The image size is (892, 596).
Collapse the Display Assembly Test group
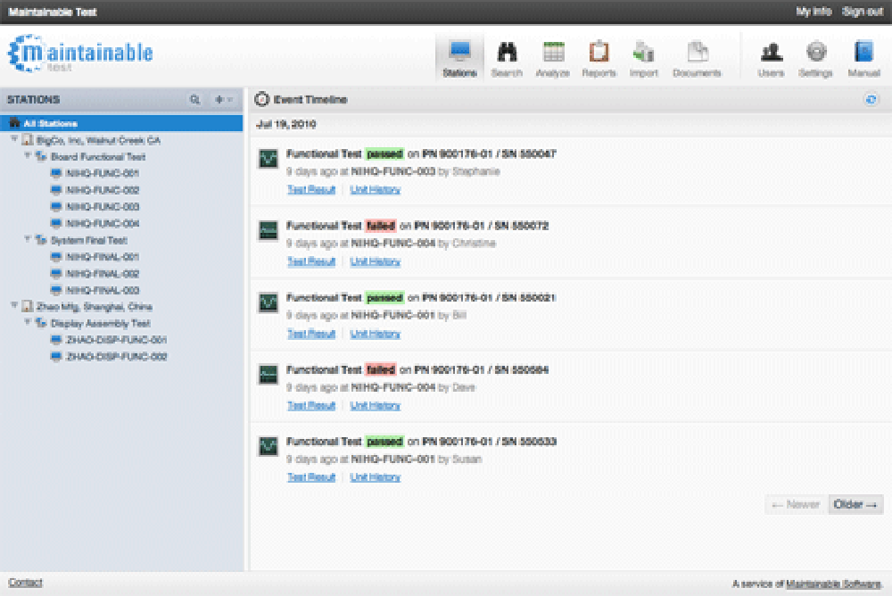point(28,322)
